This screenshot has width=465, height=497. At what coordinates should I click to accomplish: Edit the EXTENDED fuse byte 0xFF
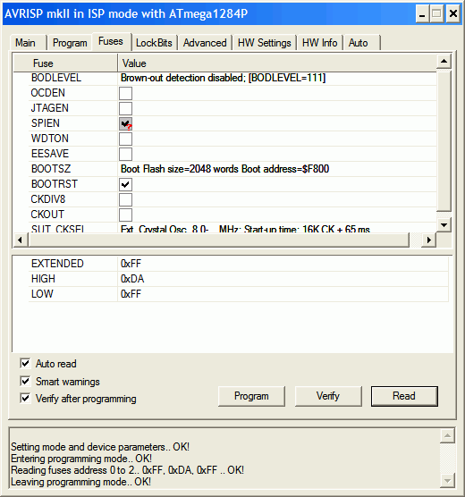pos(283,264)
